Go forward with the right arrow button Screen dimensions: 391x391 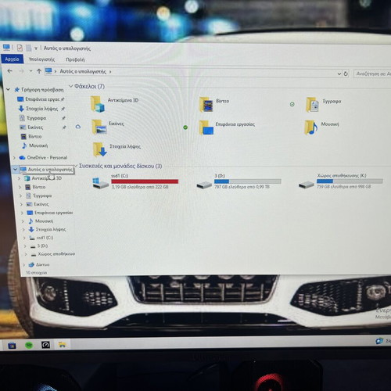point(21,71)
